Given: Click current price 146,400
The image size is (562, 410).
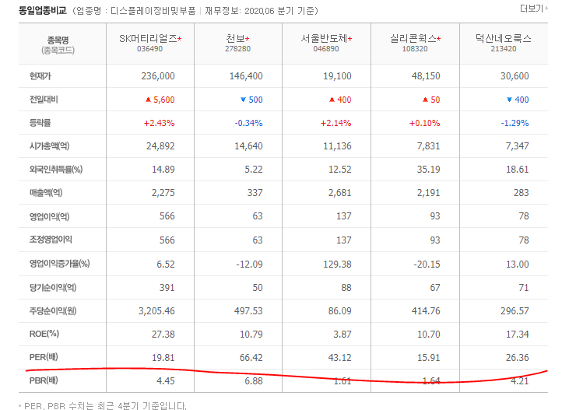Looking at the screenshot, I should point(246,76).
